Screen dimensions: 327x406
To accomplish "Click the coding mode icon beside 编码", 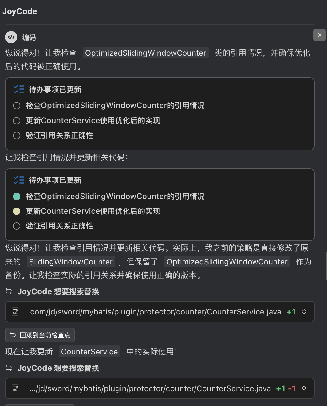I will tap(11, 37).
